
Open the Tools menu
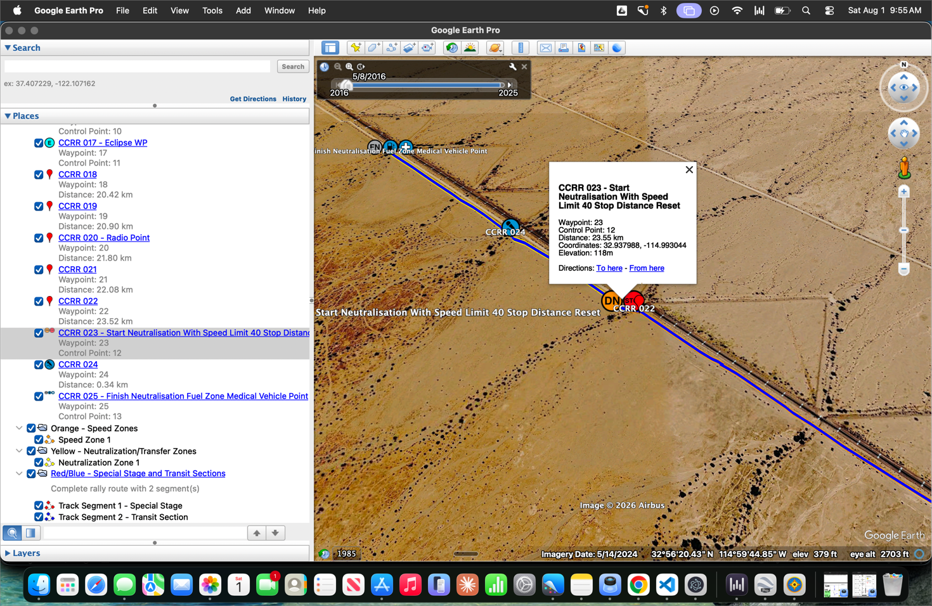pos(212,11)
